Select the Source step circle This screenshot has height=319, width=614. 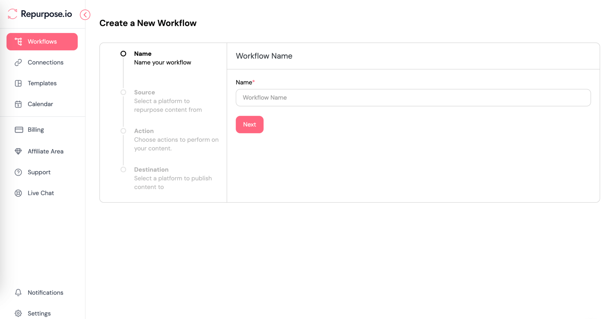(123, 92)
